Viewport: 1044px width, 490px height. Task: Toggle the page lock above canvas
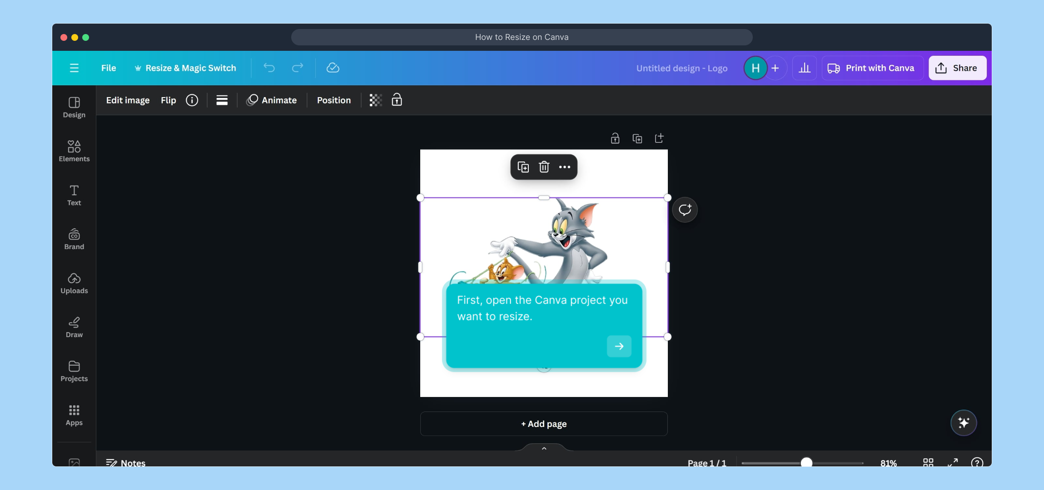click(x=615, y=138)
